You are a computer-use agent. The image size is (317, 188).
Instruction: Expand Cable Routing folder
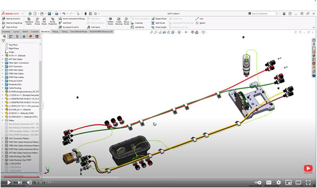pyautogui.click(x=3, y=88)
